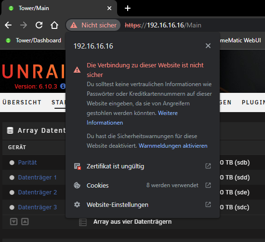Open the browser home page icon
Image resolution: width=265 pixels, height=242 pixels.
(x=54, y=25)
